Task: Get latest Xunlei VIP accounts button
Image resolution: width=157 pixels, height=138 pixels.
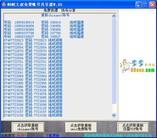Action: tap(133, 127)
